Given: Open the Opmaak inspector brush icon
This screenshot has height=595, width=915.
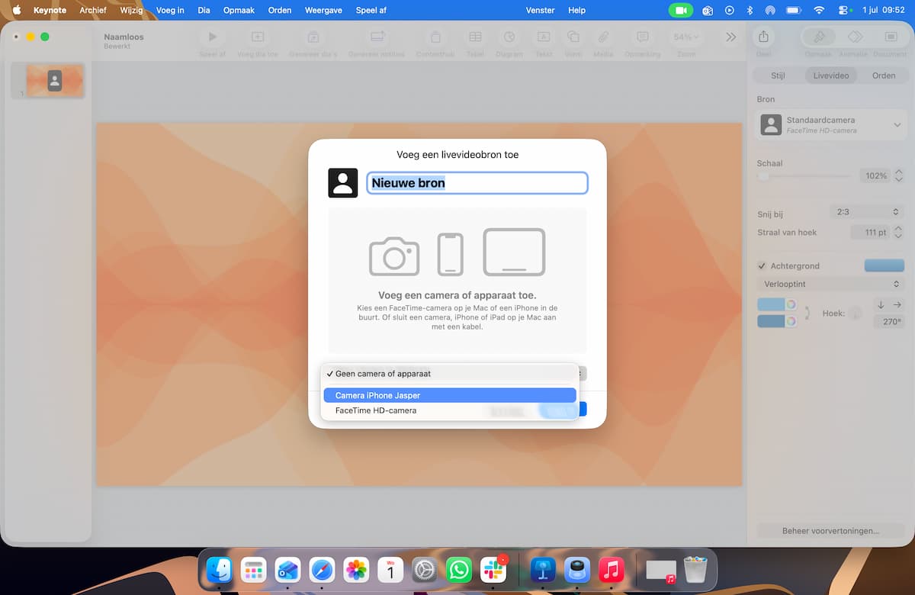Looking at the screenshot, I should tap(820, 37).
